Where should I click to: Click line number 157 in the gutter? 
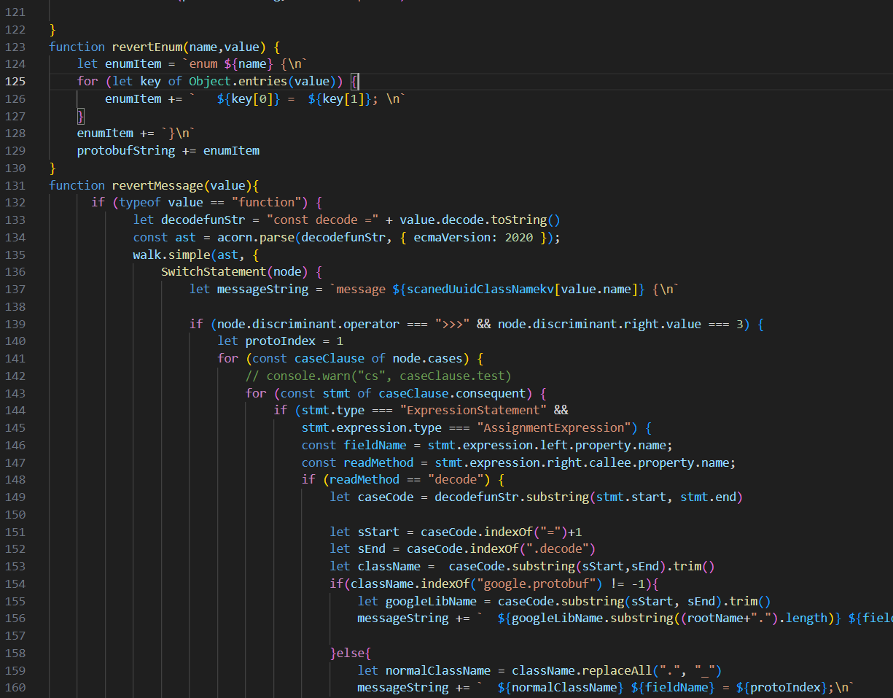[x=15, y=636]
